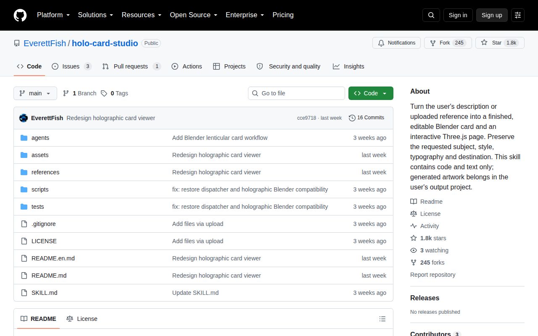The width and height of the screenshot is (538, 336).
Task: Click the LICENSE file icon
Action: [24, 241]
